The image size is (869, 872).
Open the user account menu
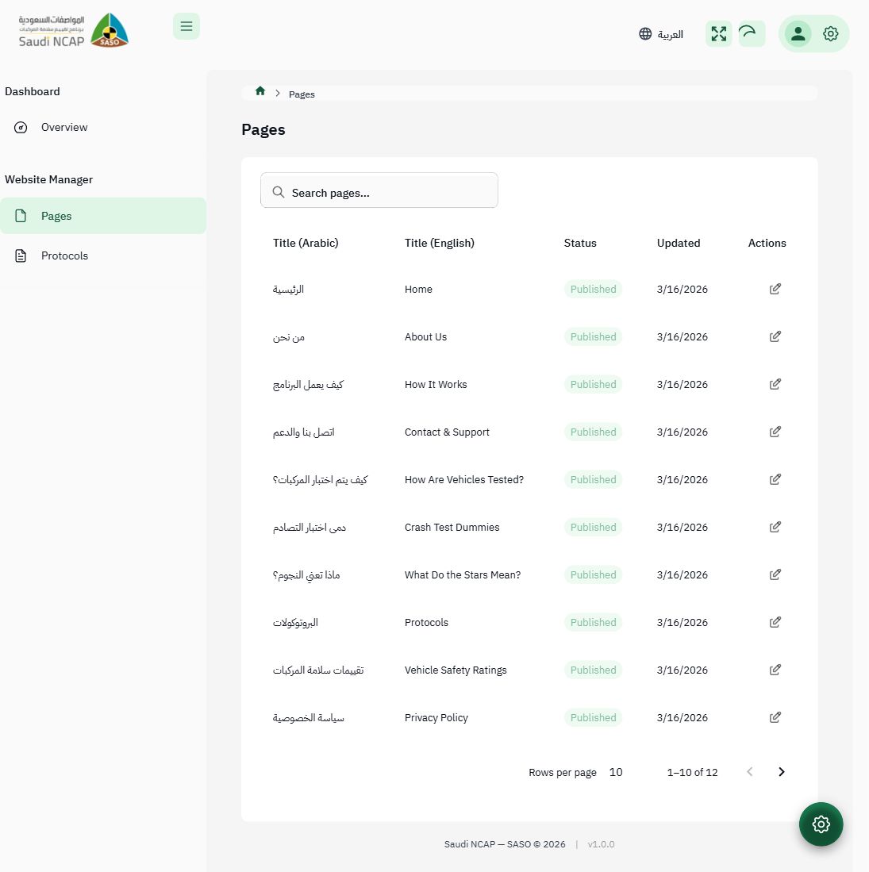click(798, 33)
